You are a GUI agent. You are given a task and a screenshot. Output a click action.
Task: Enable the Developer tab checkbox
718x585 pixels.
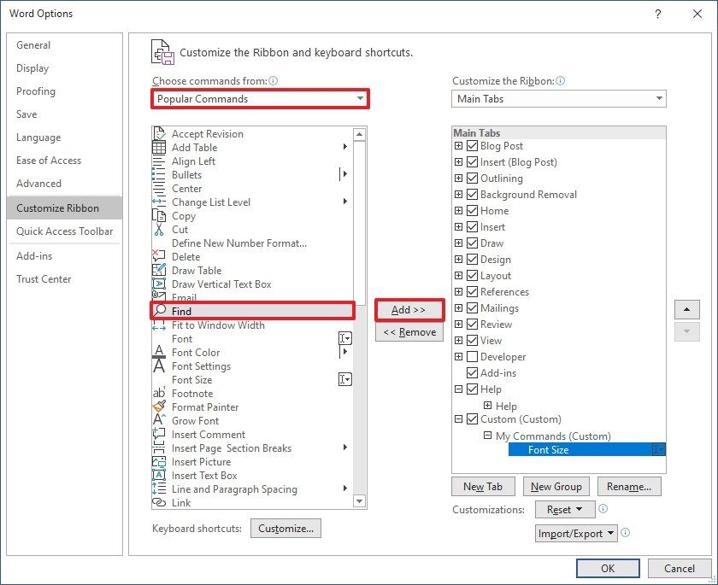[472, 356]
